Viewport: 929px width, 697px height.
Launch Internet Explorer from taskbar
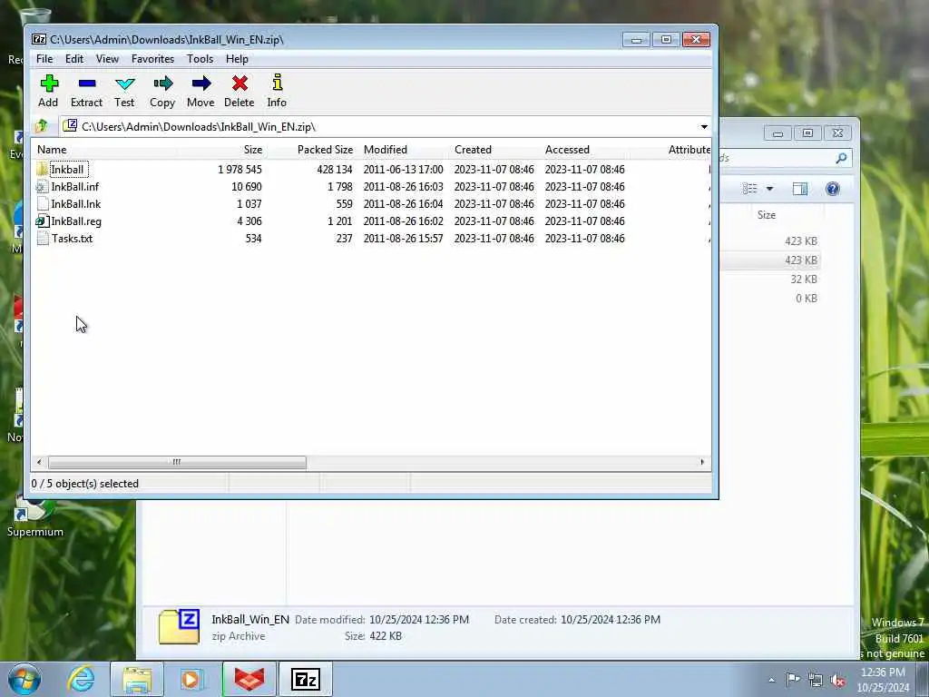click(81, 679)
